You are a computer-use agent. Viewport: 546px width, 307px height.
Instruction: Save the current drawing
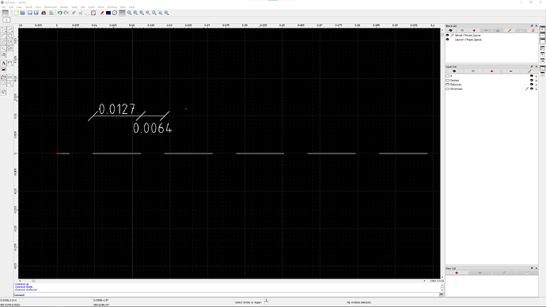click(x=30, y=13)
